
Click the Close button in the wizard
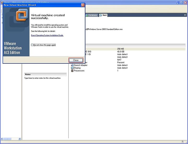pyautogui.click(x=76, y=60)
